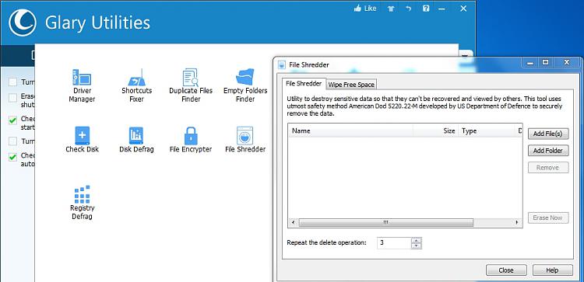Open the Registry Defrag tool
This screenshot has height=282, width=584.
tap(82, 203)
